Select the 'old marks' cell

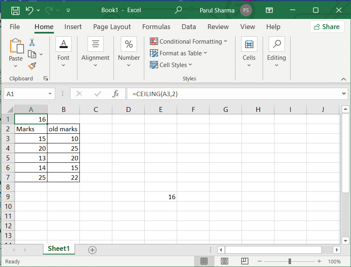pyautogui.click(x=63, y=129)
